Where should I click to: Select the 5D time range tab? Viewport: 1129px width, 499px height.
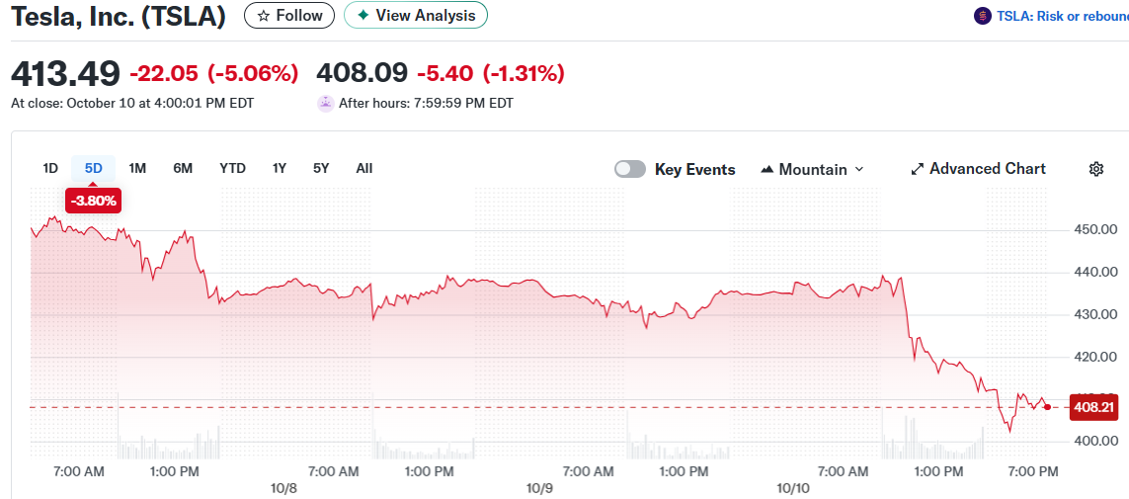click(94, 168)
